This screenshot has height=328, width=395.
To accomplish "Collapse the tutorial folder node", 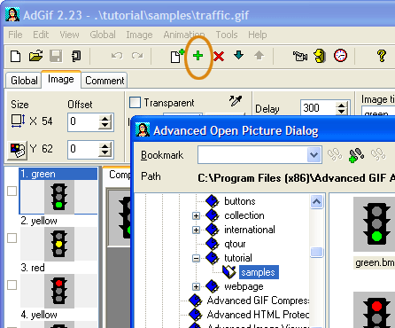I will coord(196,258).
